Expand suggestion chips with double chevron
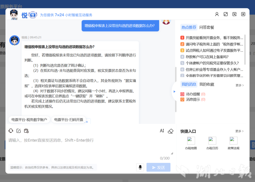This screenshot has height=182, width=255. pos(87,122)
